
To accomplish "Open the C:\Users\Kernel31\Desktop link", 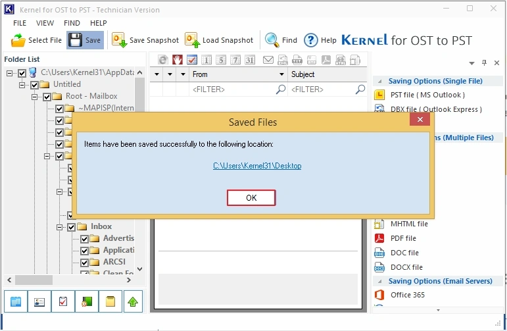I will point(257,166).
